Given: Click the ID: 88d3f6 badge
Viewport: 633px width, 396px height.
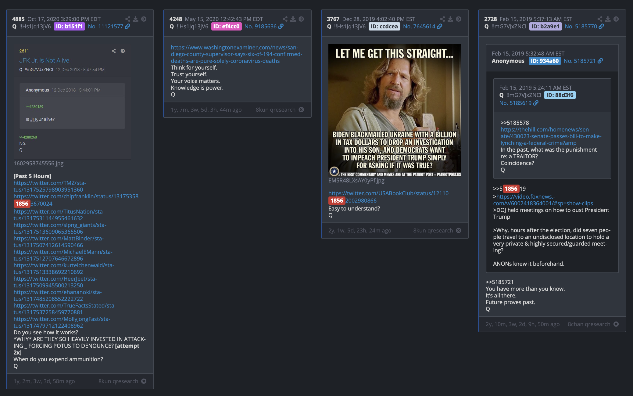Looking at the screenshot, I should click(560, 95).
